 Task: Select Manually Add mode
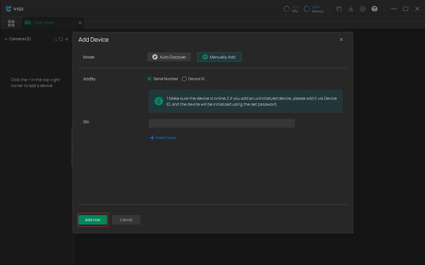pos(219,57)
